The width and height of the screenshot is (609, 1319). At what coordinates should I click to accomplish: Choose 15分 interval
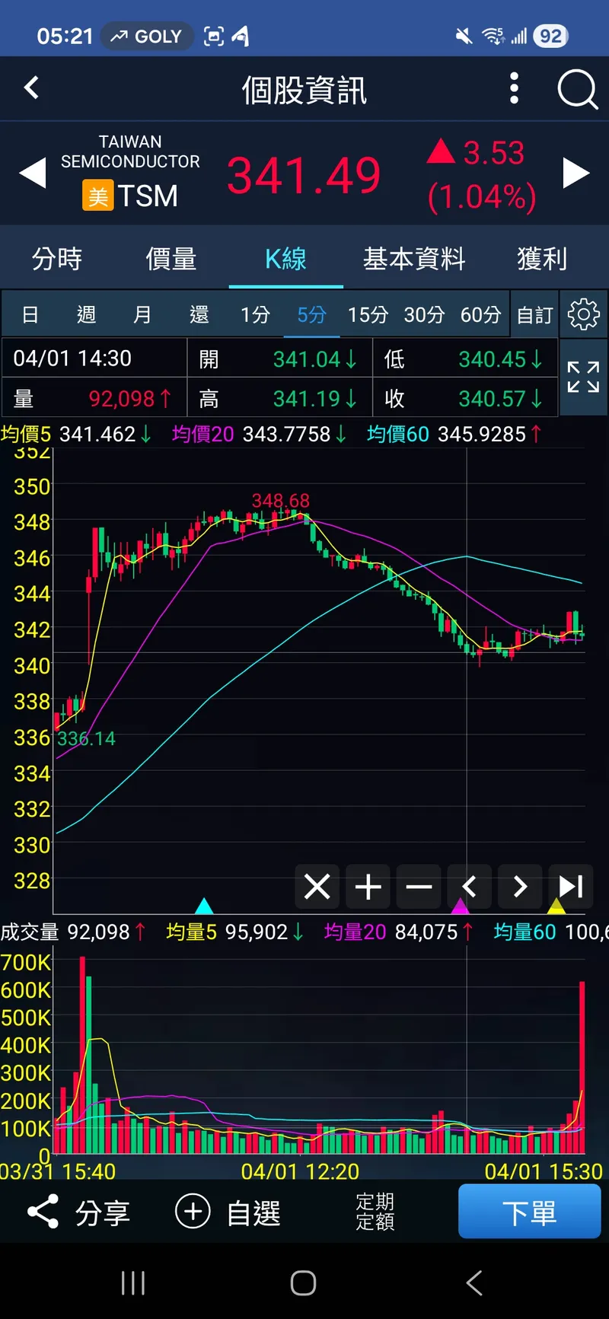click(x=368, y=314)
